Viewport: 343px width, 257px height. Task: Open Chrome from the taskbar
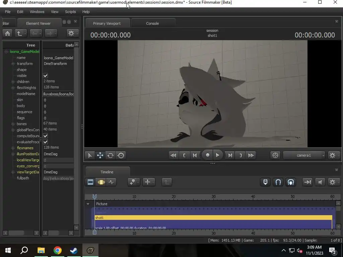click(x=58, y=250)
